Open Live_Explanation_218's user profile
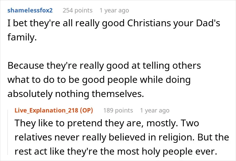 [x=47, y=110]
